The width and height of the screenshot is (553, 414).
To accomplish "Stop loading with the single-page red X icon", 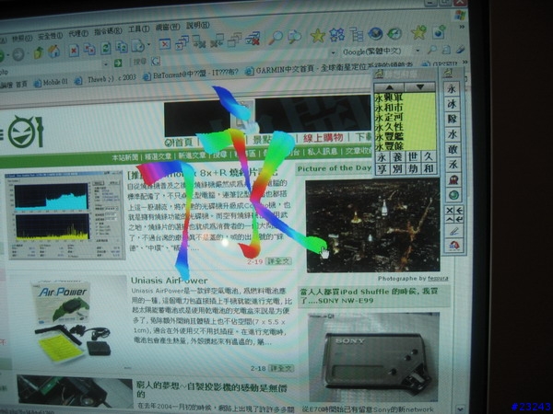I will (74, 51).
